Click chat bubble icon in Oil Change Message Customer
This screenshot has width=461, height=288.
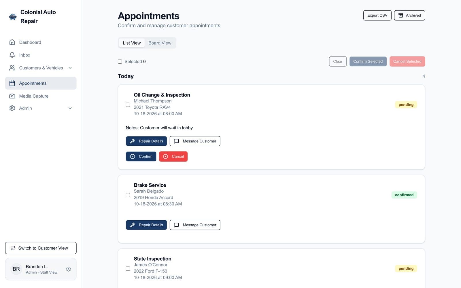176,141
